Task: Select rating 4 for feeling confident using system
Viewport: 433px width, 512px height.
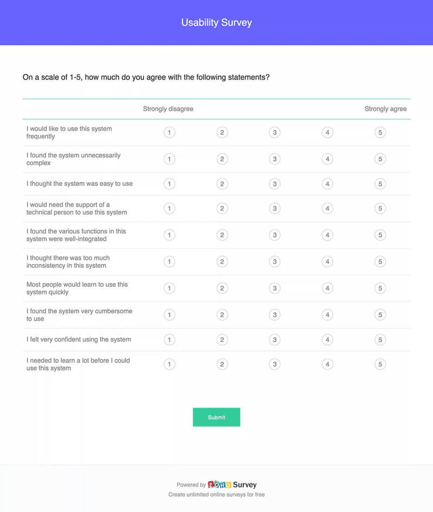Action: tap(327, 339)
